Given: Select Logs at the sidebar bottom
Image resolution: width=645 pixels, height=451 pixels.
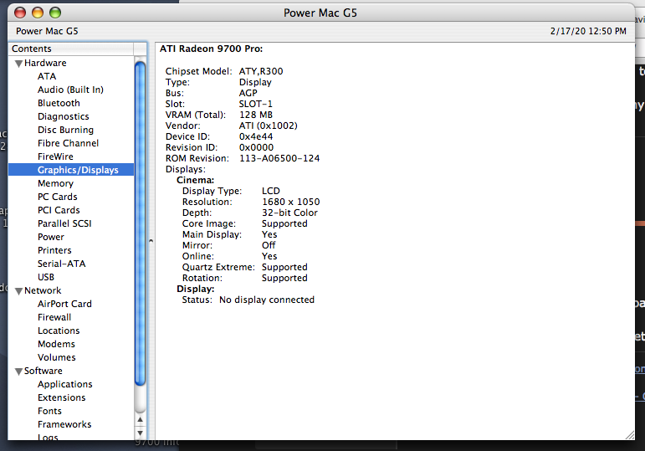Looking at the screenshot, I should 48,437.
